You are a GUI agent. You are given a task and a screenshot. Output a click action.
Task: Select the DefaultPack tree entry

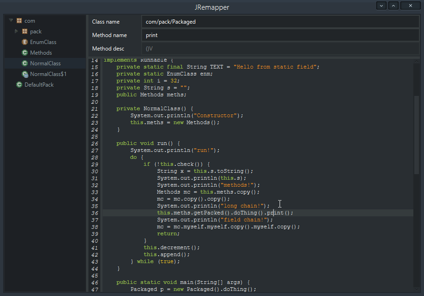click(39, 85)
